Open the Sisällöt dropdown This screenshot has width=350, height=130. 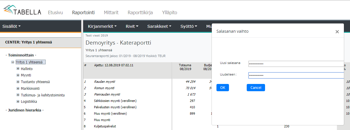tap(11, 26)
